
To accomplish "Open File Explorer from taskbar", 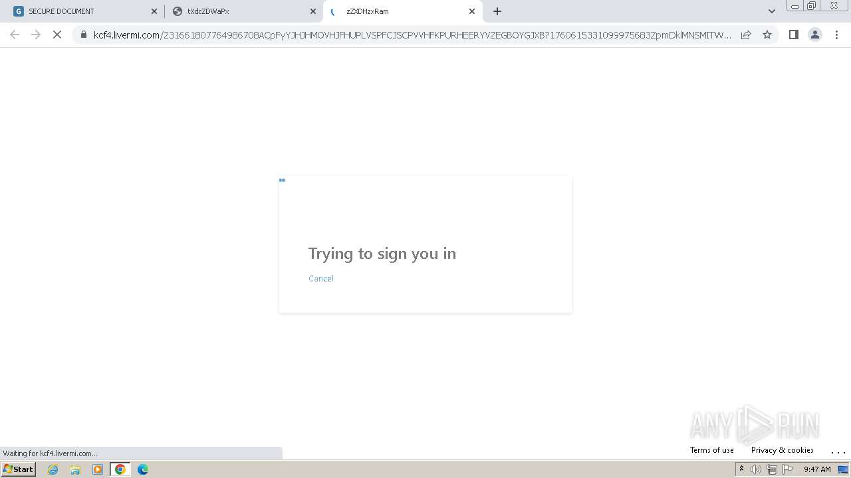I will [x=75, y=469].
